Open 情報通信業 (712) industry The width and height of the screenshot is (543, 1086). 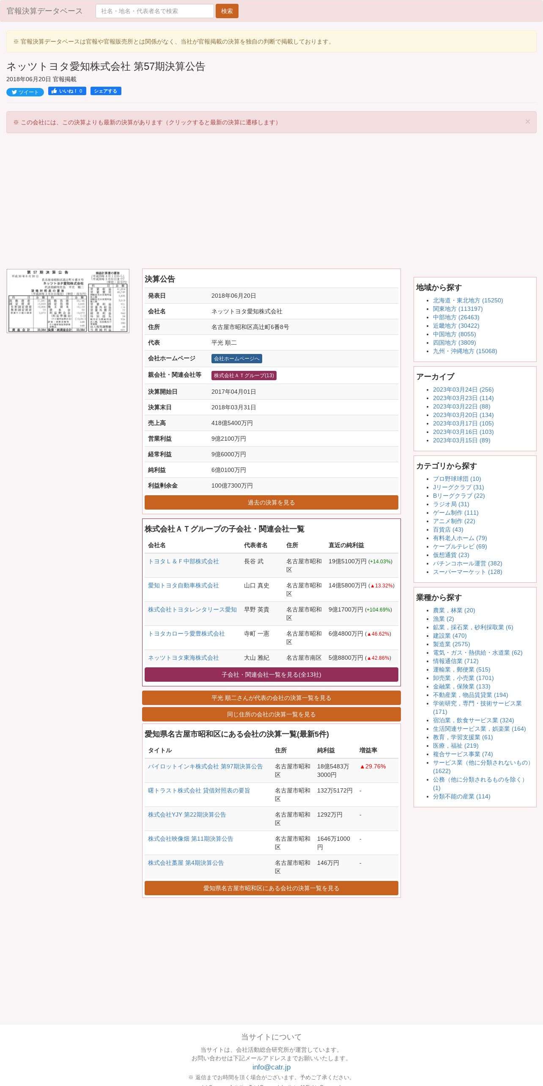pos(455,661)
